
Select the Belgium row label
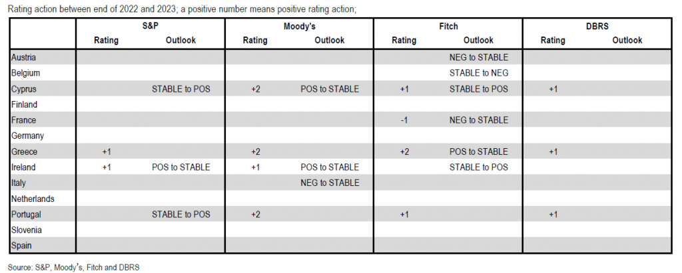[26, 73]
